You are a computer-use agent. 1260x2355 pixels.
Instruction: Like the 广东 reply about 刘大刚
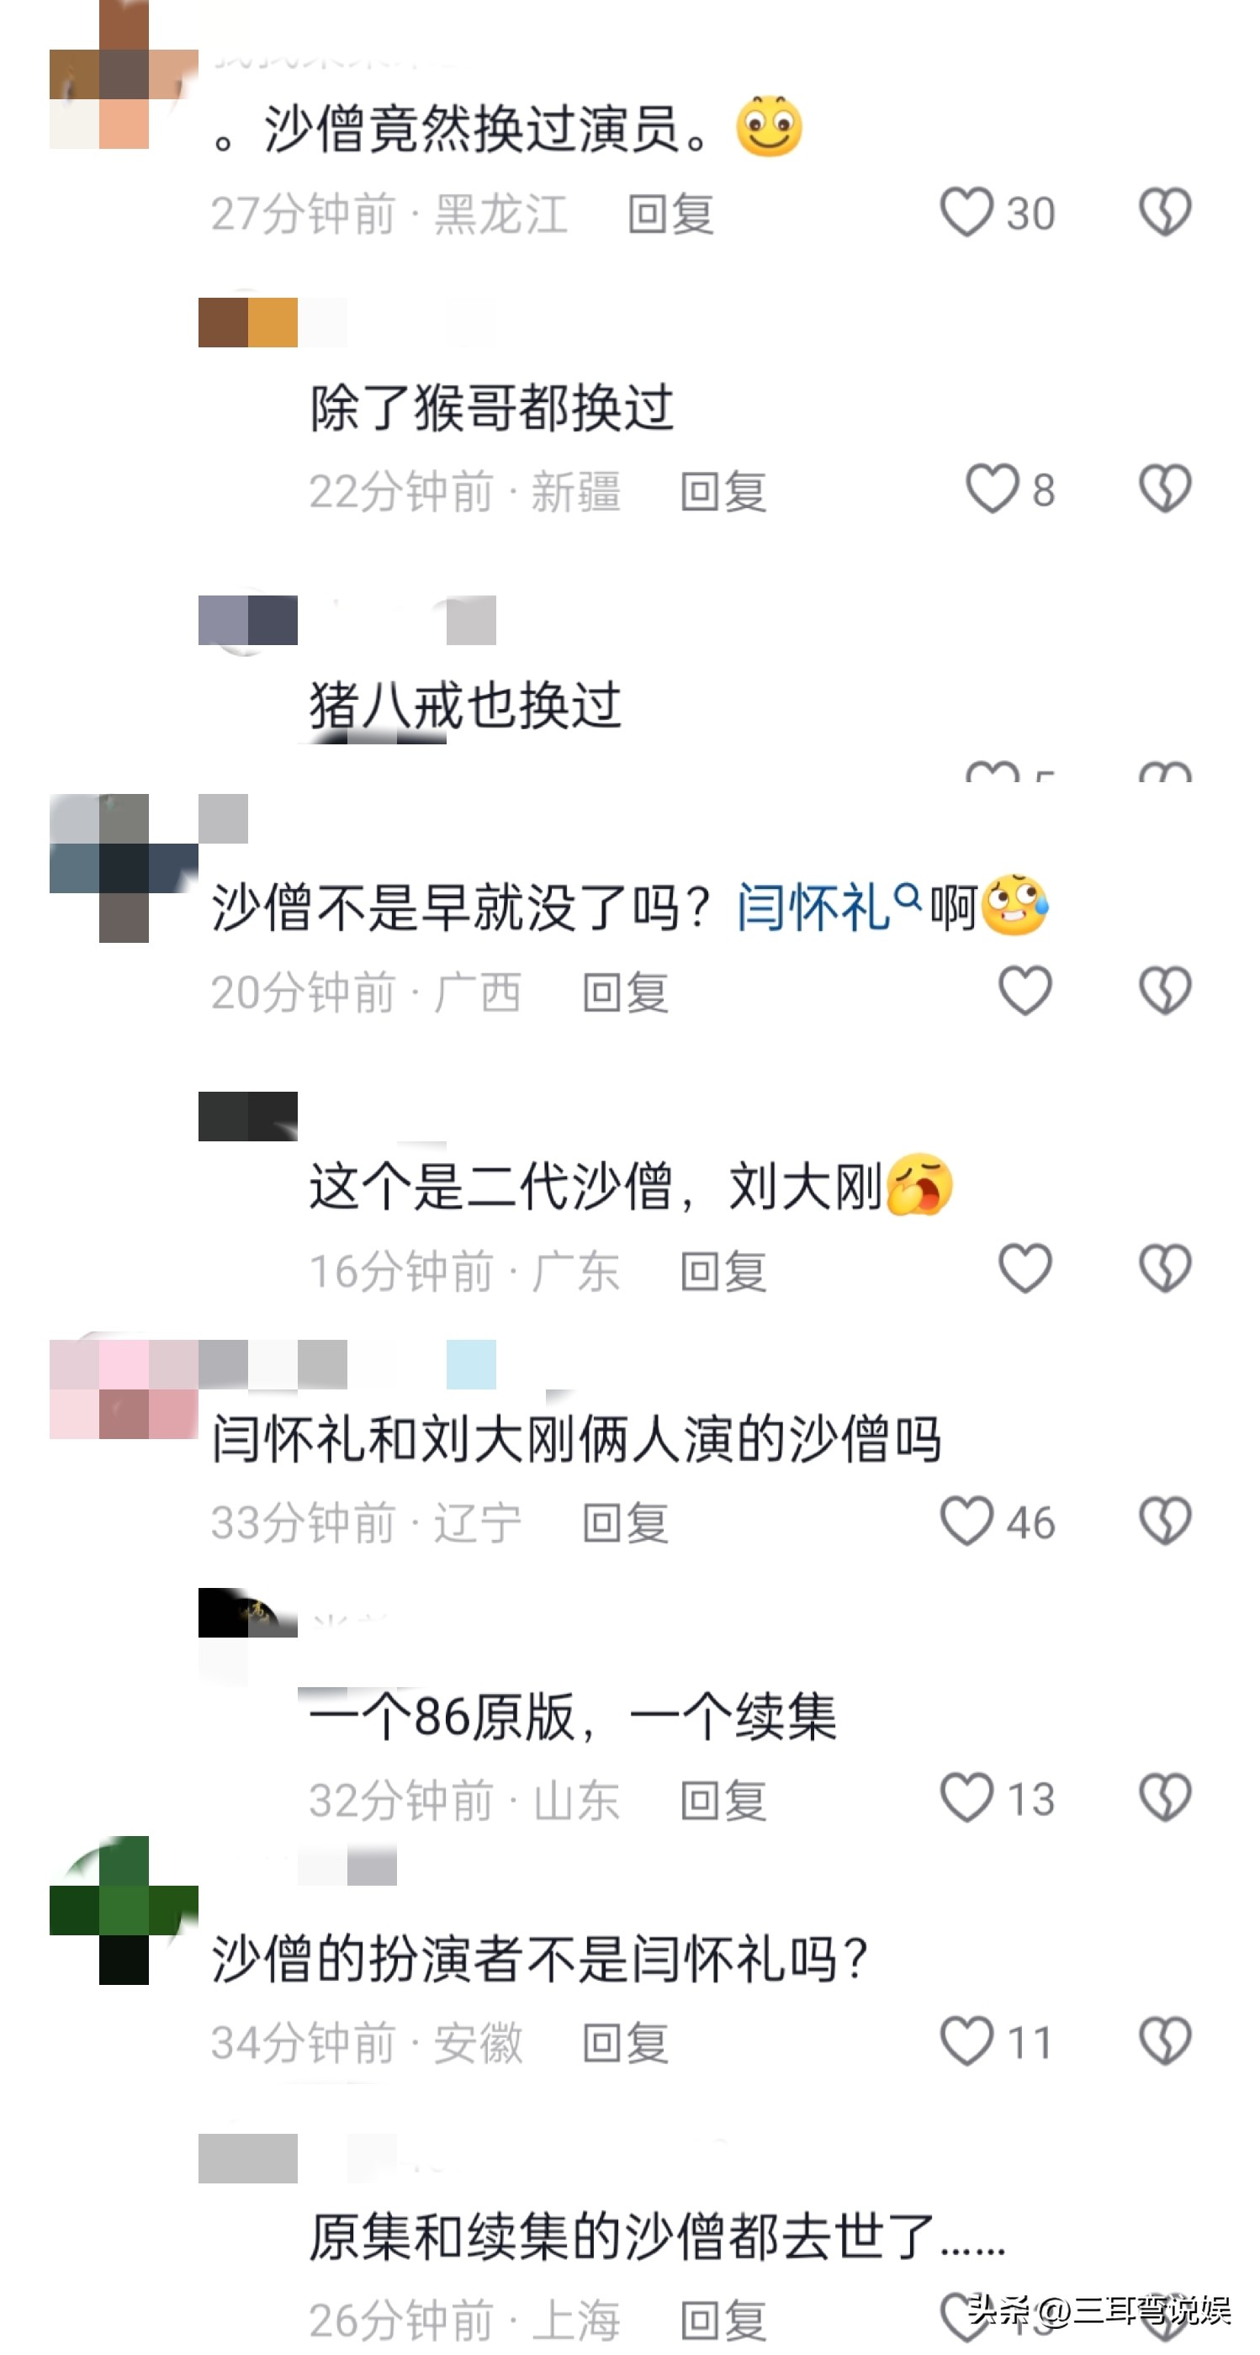[1024, 1269]
